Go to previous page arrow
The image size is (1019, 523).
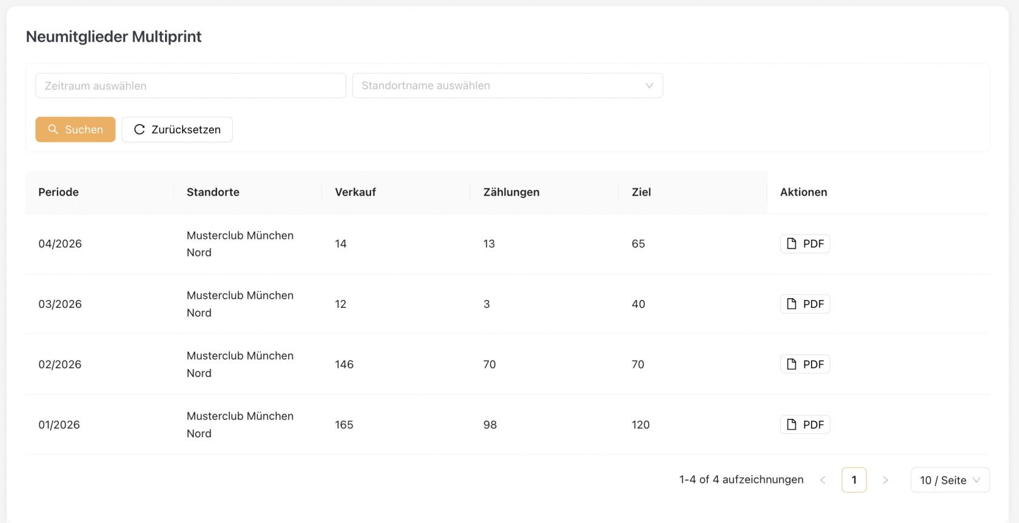coord(823,480)
